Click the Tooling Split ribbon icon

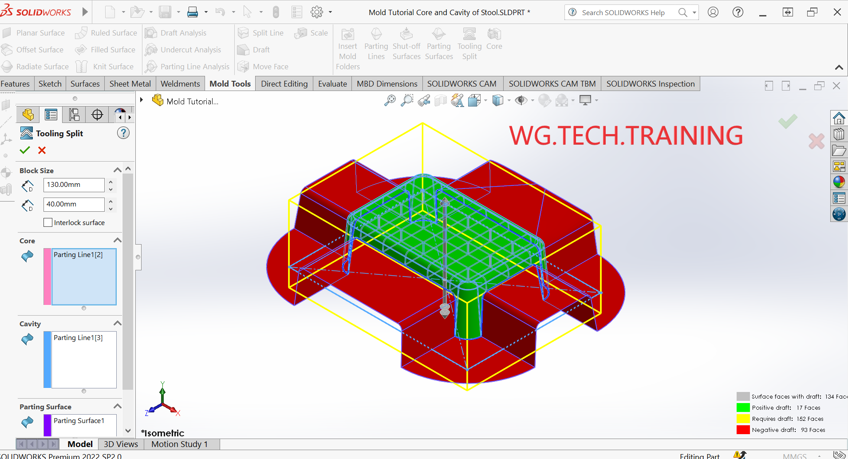(x=469, y=44)
